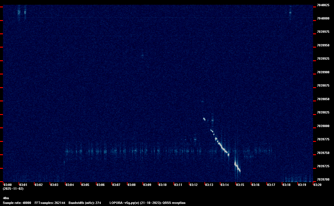Click the (2025-11-02) date text

[13, 189]
